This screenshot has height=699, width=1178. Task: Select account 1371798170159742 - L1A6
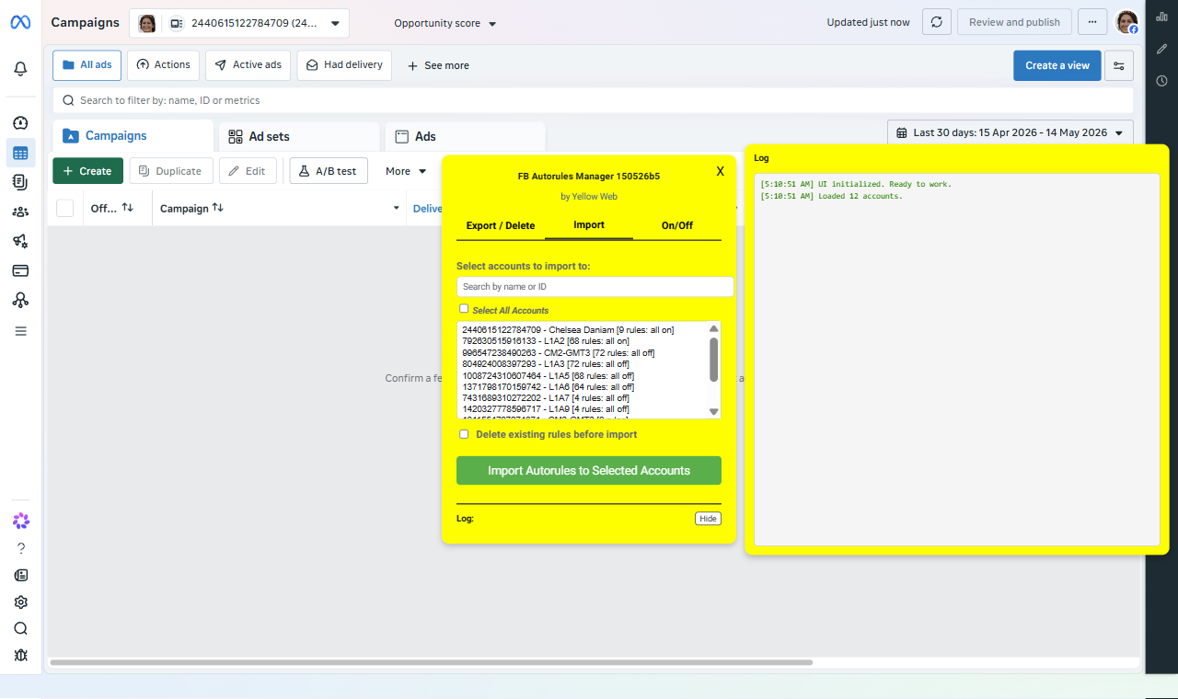click(549, 387)
